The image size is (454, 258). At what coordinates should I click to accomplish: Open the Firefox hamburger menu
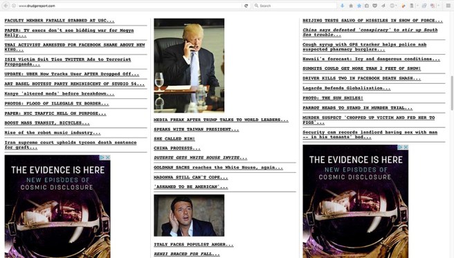(x=448, y=6)
